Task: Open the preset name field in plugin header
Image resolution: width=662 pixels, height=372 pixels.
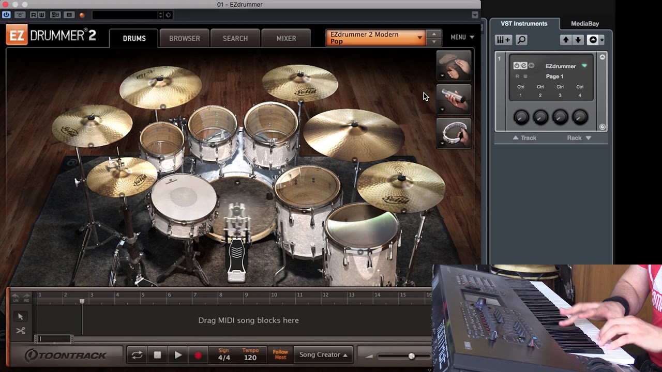Action: (x=125, y=15)
